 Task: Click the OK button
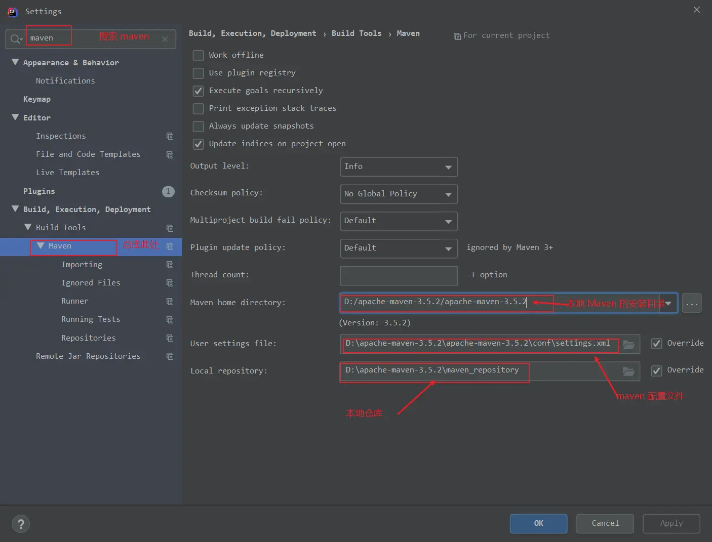[x=538, y=524]
